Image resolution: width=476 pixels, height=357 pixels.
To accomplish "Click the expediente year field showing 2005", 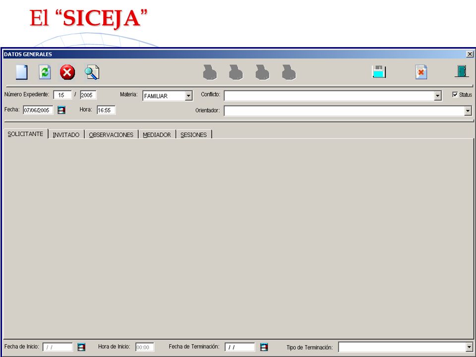I will [88, 95].
